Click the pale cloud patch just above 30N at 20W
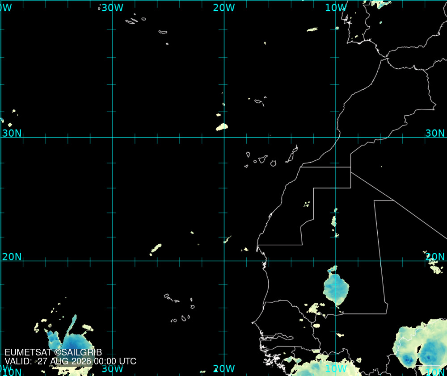The width and height of the screenshot is (447, 376). [222, 127]
